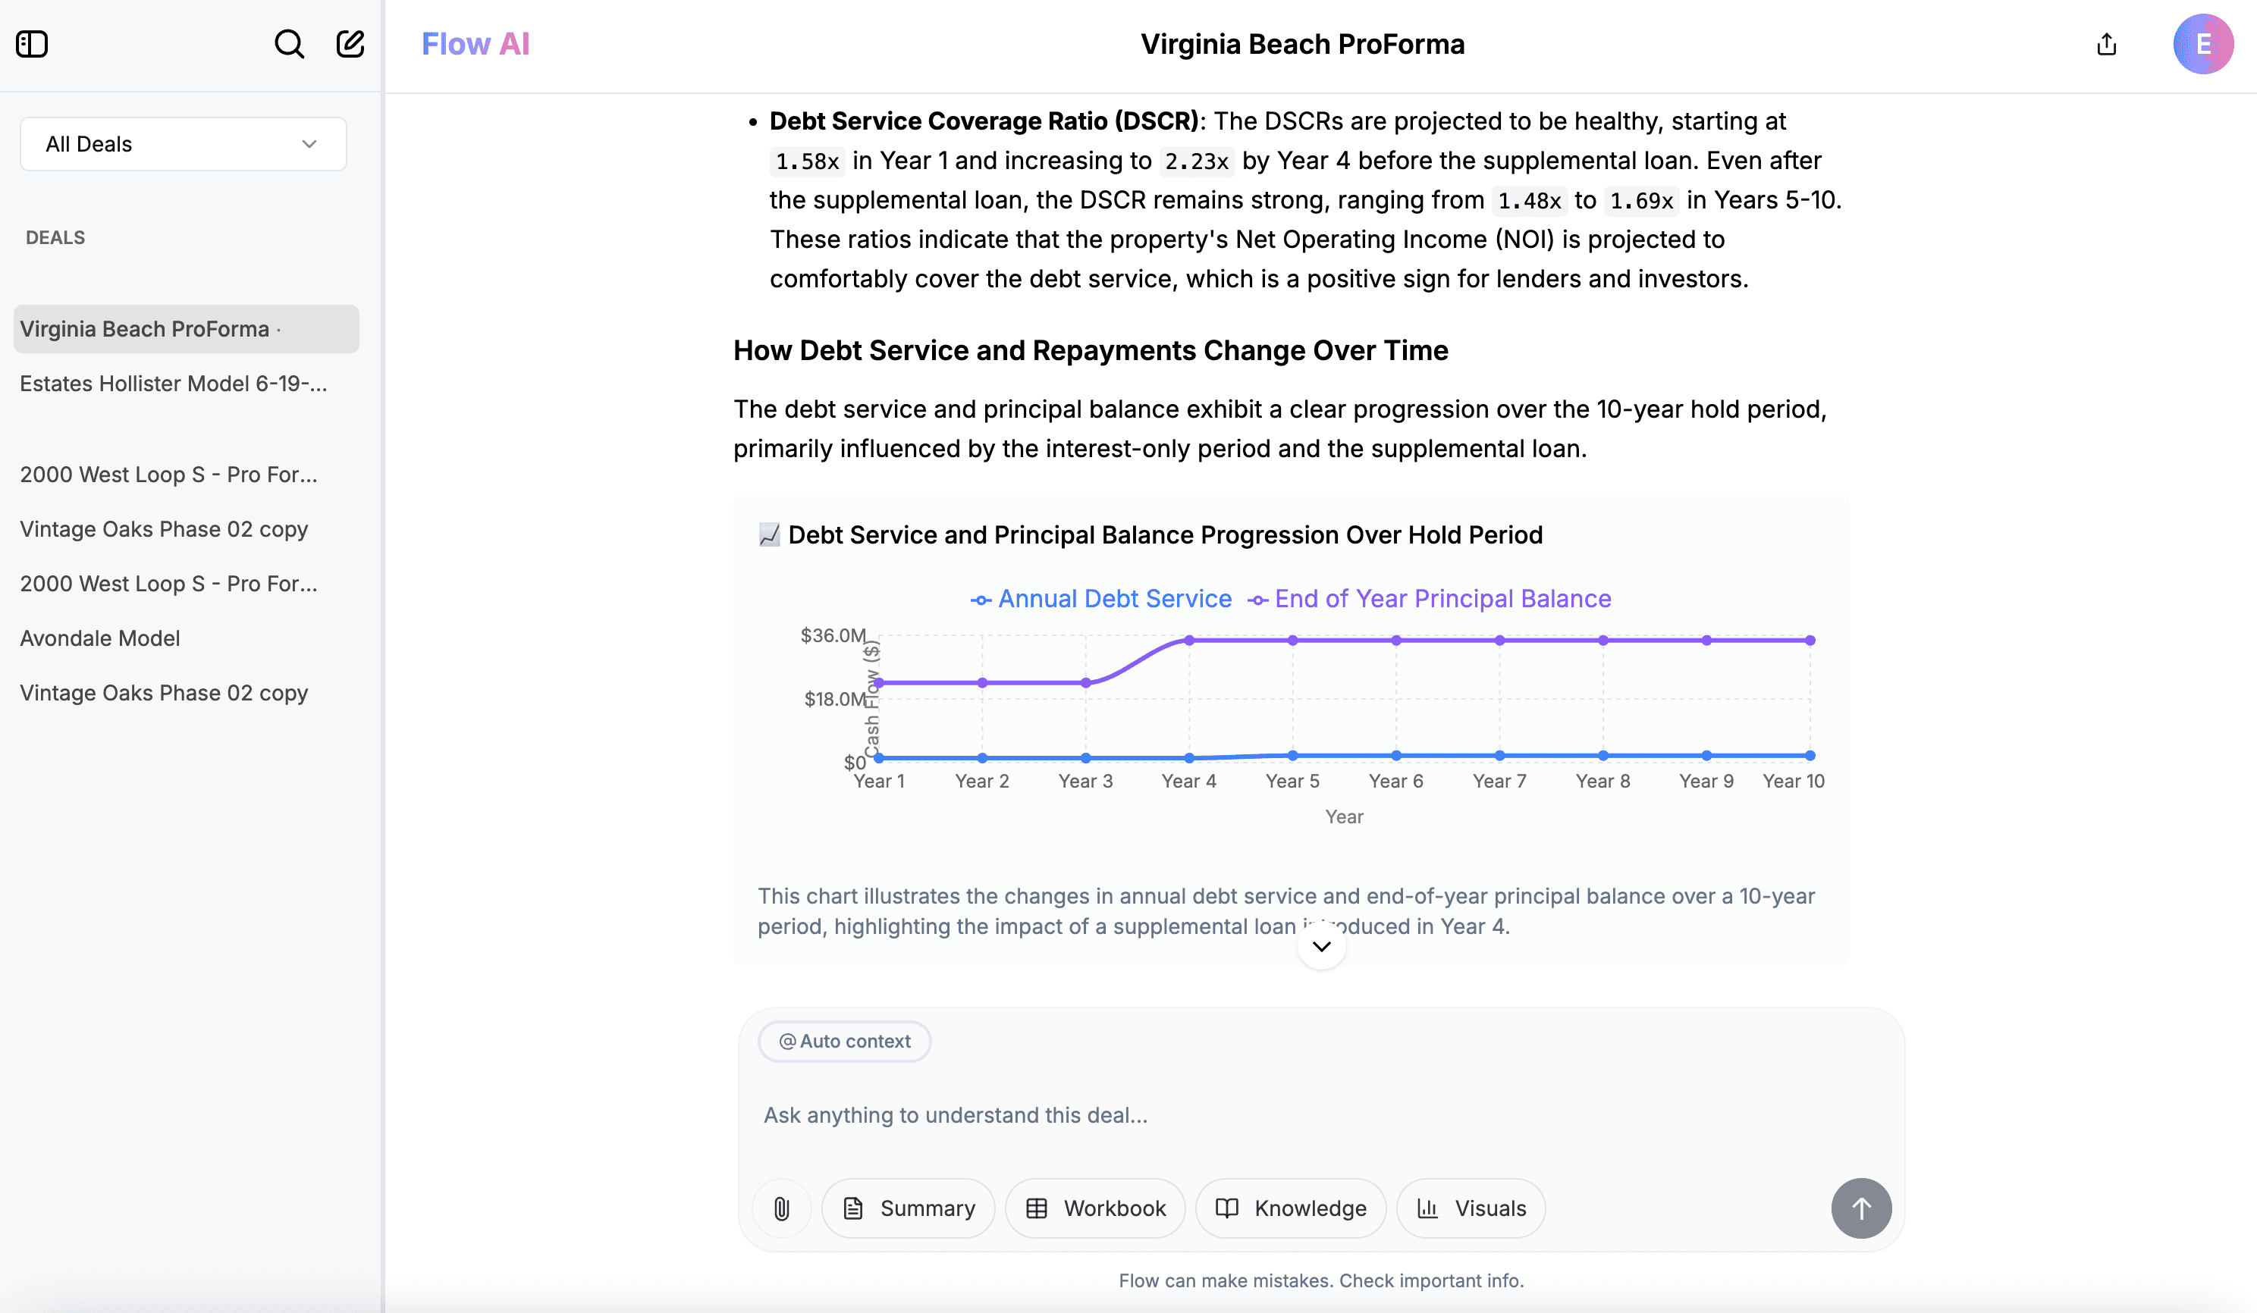Switch to the Avondale Model deal
The image size is (2257, 1313).
point(99,638)
